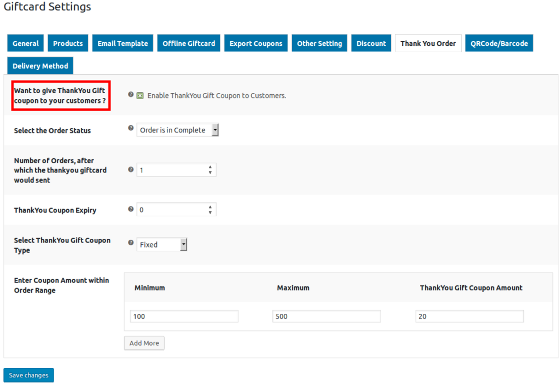Click the Giftcard Settings heading
Image resolution: width=560 pixels, height=391 pixels.
coord(47,7)
